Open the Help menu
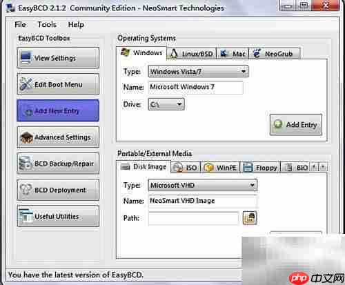The width and height of the screenshot is (345, 285). pos(76,24)
